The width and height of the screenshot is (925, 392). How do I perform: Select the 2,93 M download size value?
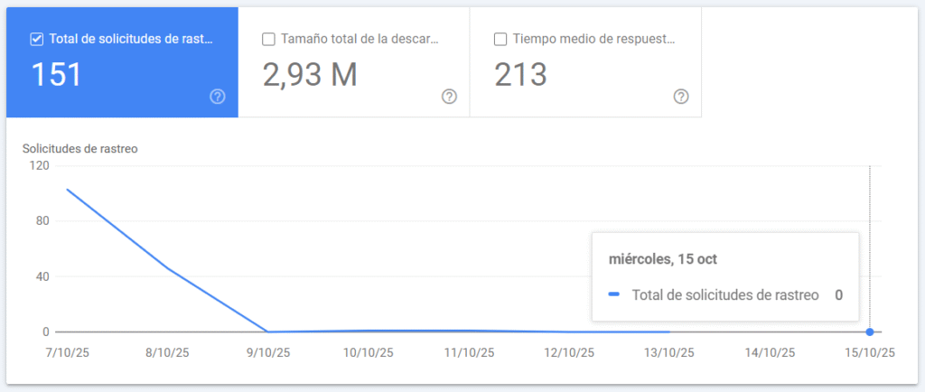click(310, 75)
